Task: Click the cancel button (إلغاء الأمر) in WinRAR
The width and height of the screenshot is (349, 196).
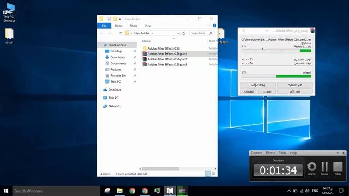Action: pos(294,91)
